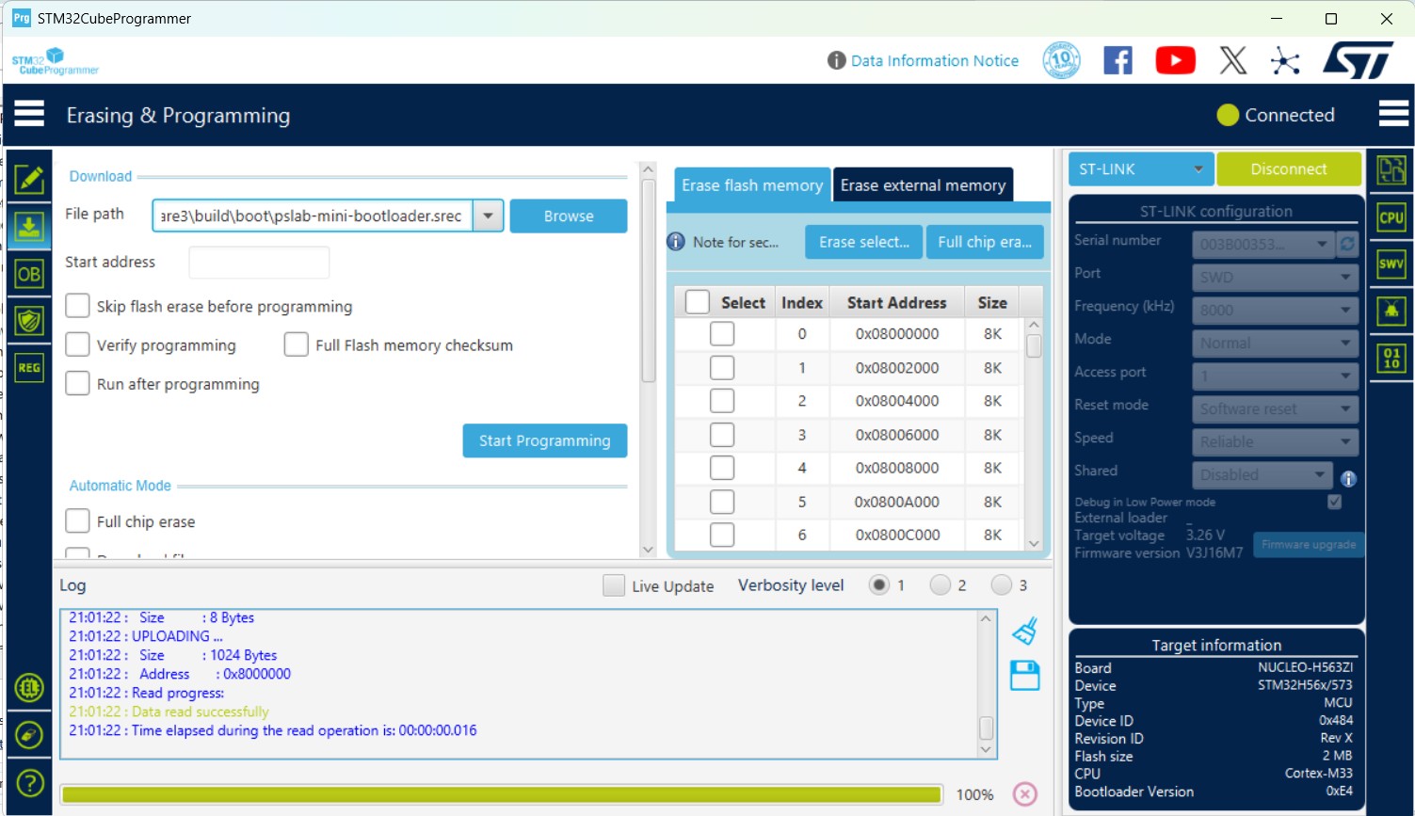The width and height of the screenshot is (1415, 816).
Task: Open the bug debug icon in right sidebar
Action: click(1391, 311)
